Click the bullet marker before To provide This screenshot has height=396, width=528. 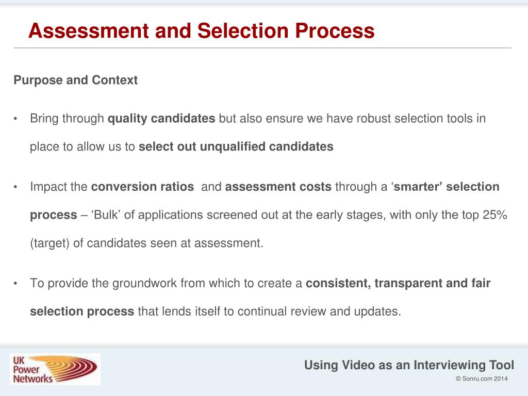click(15, 284)
